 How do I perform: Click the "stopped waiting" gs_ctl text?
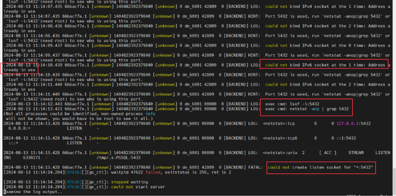pos(129,182)
